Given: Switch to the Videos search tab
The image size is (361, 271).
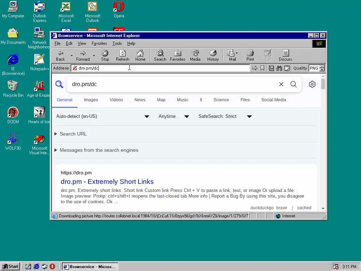Looking at the screenshot, I should coord(116,100).
